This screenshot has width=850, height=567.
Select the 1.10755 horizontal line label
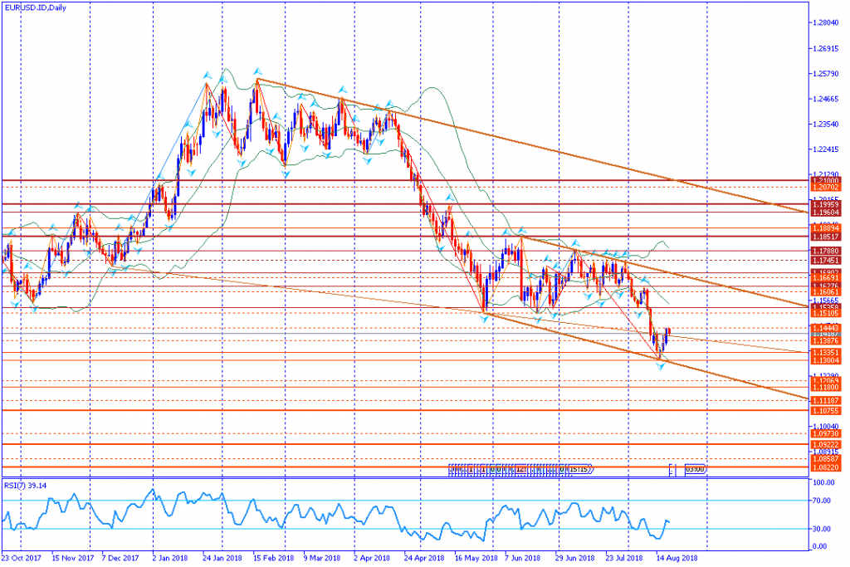coord(827,410)
